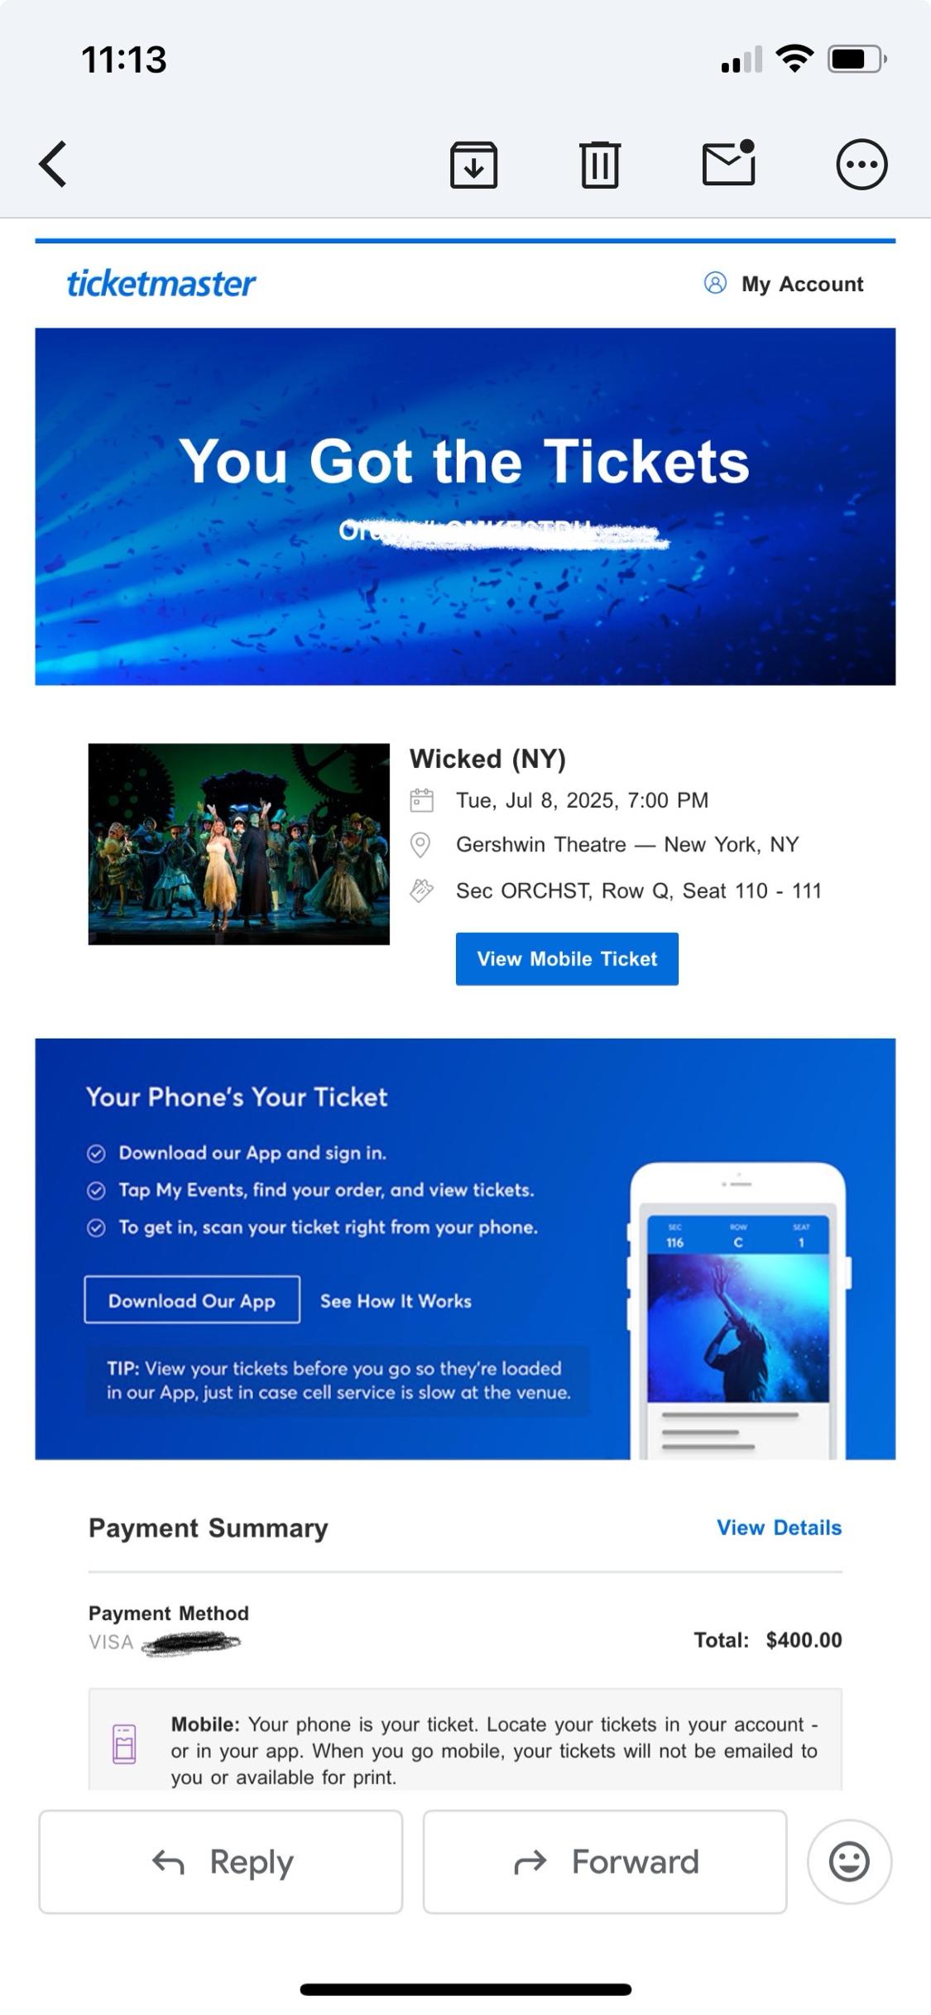Tap the Download Our App button

192,1300
